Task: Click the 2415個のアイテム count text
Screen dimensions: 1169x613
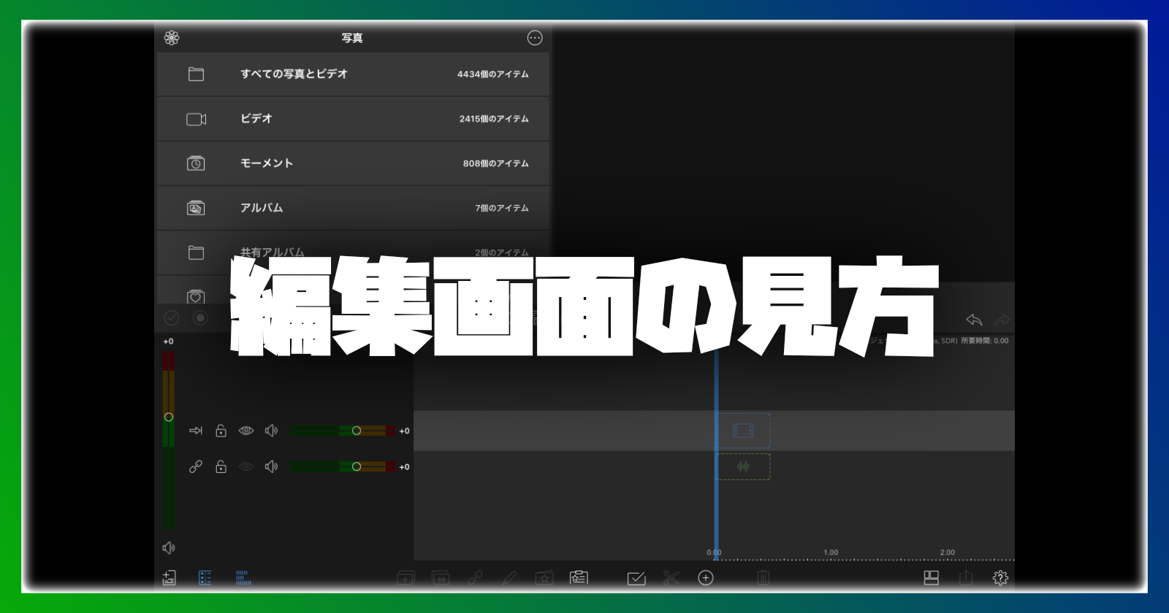Action: 494,119
